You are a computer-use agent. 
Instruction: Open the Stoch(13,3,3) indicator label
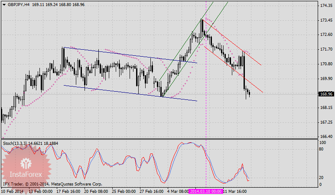pos(17,143)
